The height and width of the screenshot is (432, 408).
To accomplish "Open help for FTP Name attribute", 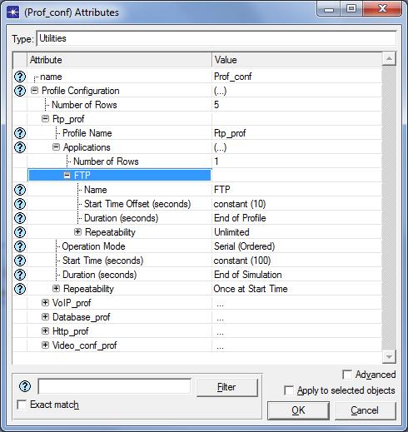I will click(x=20, y=190).
